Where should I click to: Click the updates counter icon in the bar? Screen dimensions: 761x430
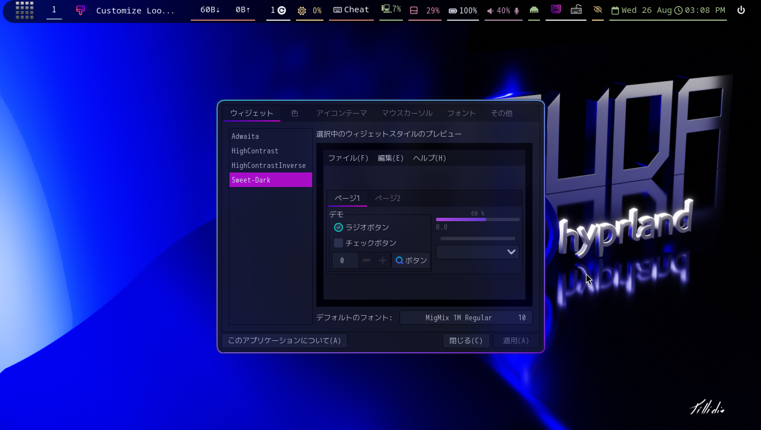(x=282, y=10)
